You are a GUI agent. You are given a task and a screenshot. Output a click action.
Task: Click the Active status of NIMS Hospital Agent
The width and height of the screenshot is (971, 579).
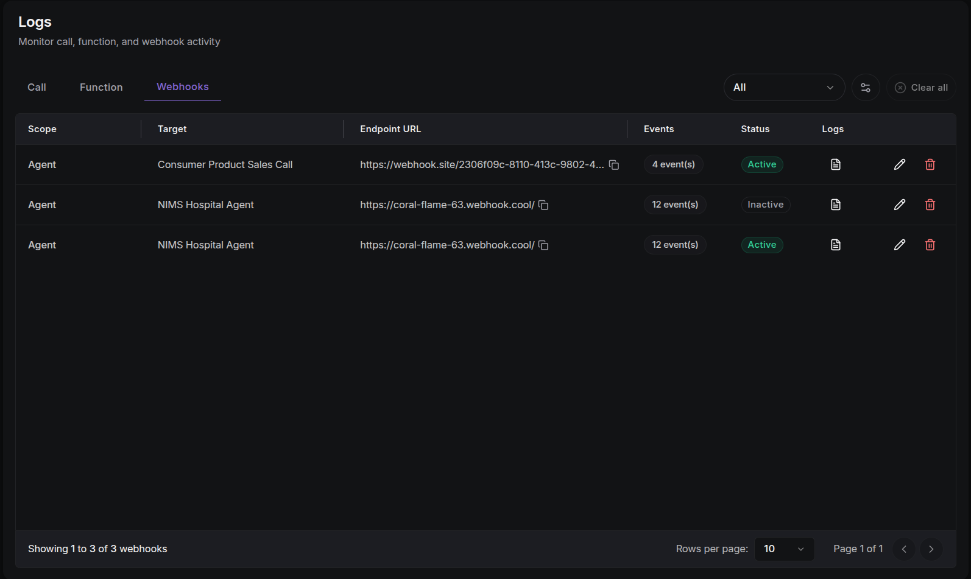coord(762,245)
